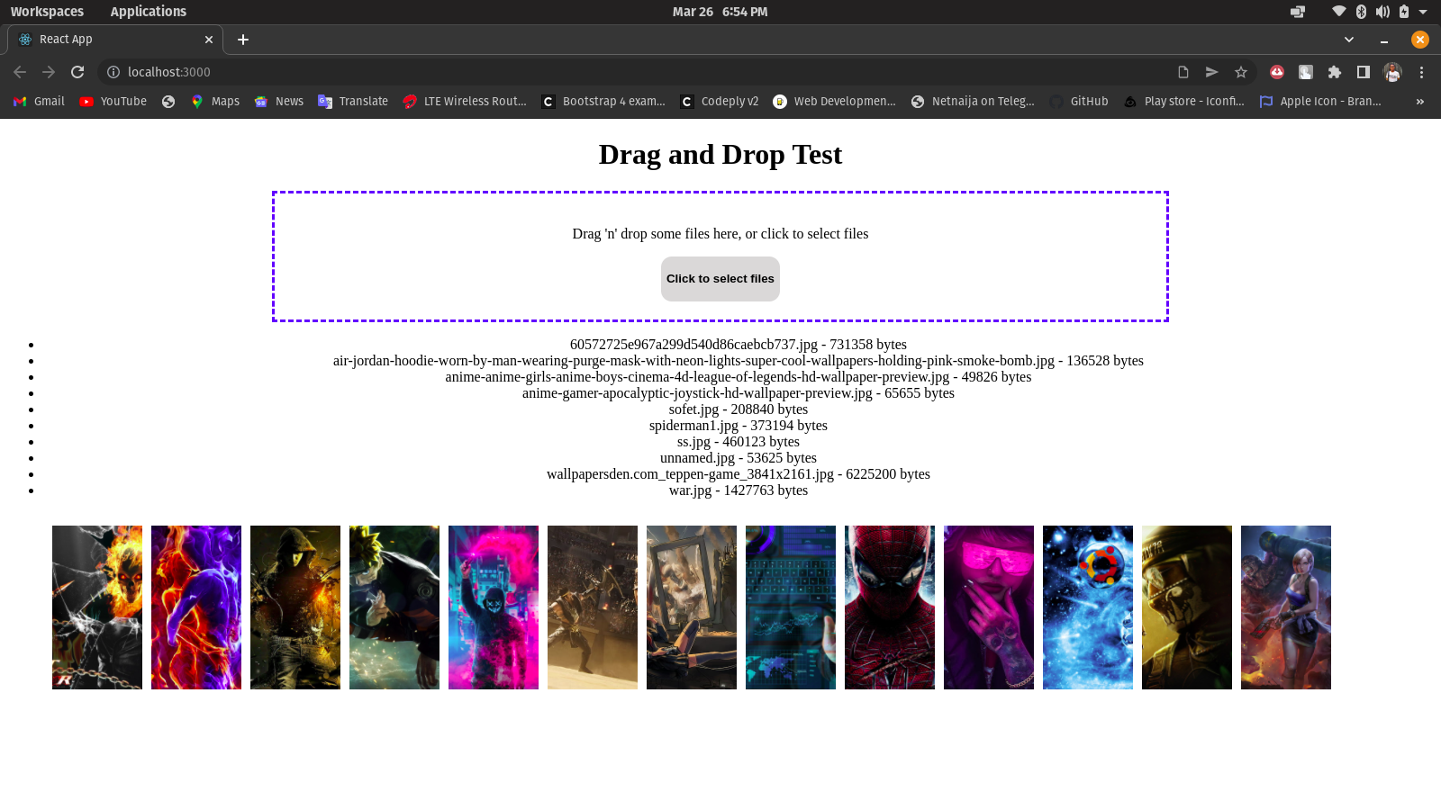Click the Bluetooth status icon
1441x810 pixels.
click(1362, 12)
